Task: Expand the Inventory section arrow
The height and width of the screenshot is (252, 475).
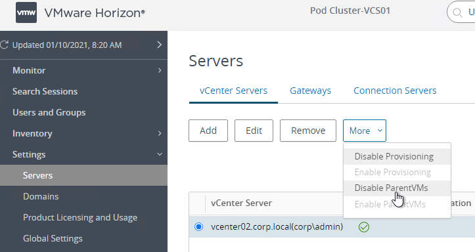Action: coord(160,133)
